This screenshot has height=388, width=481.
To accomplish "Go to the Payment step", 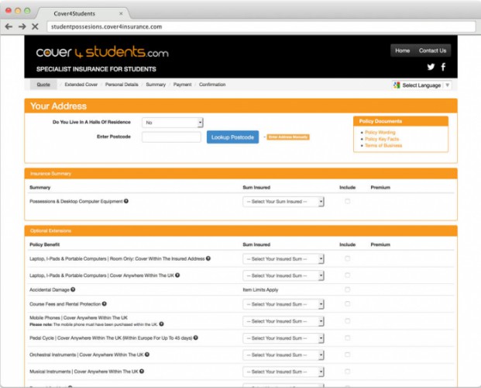I will tap(182, 85).
